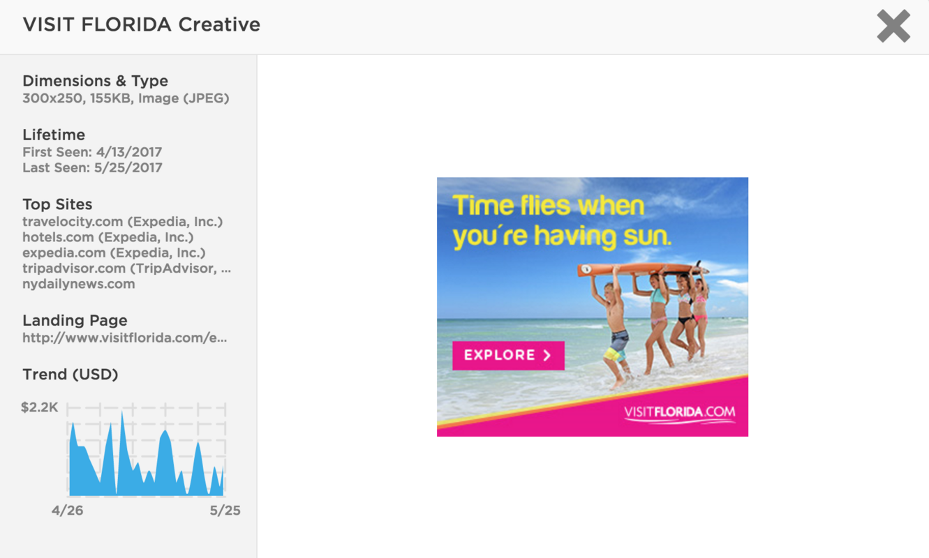Click the EXPLORE button in the ad

pyautogui.click(x=508, y=356)
